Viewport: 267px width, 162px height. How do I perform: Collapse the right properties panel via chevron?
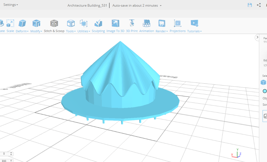point(257,37)
